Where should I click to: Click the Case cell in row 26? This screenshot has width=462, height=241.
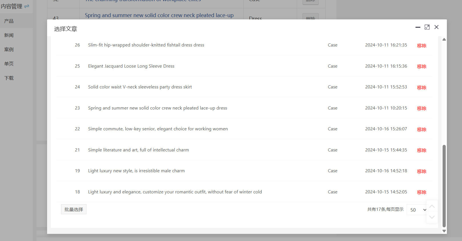coord(332,45)
